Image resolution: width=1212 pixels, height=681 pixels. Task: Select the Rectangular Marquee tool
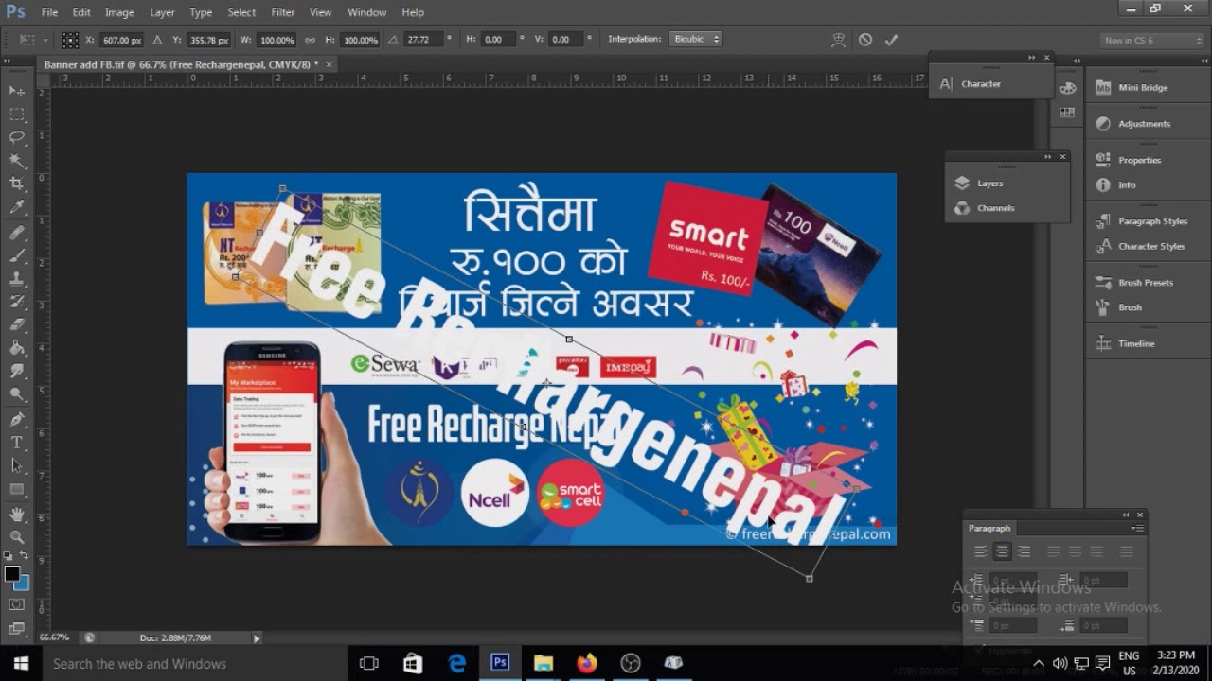[17, 114]
